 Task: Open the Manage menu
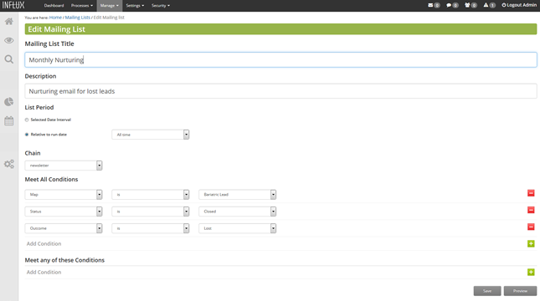pyautogui.click(x=109, y=6)
